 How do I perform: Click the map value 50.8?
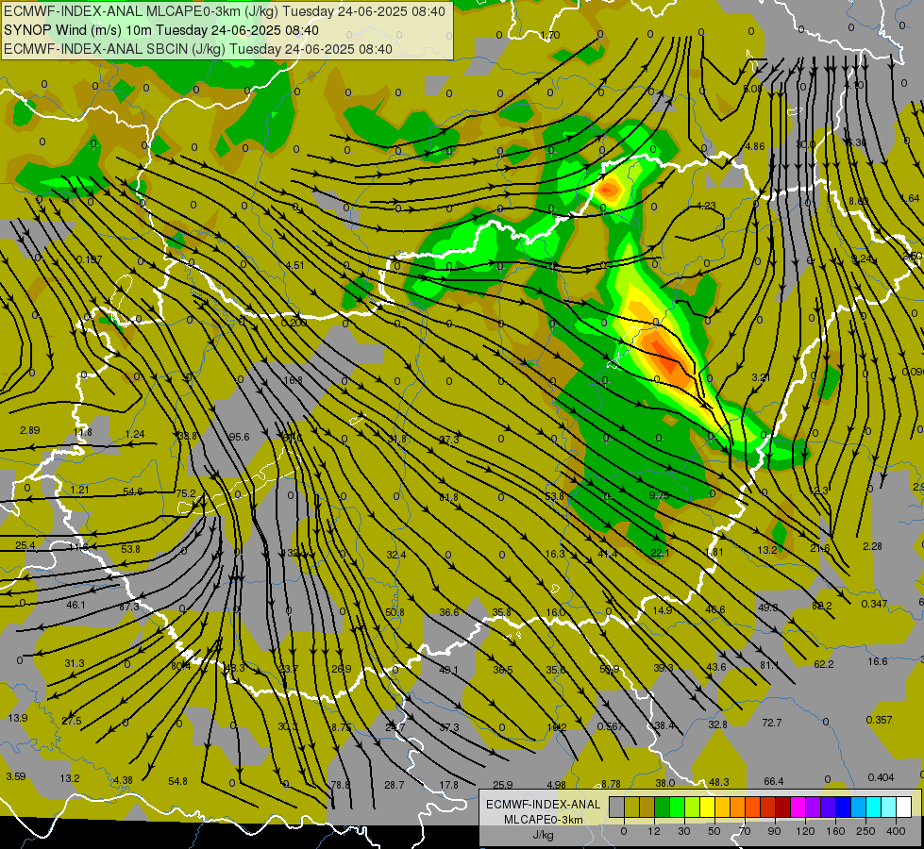[x=395, y=612]
